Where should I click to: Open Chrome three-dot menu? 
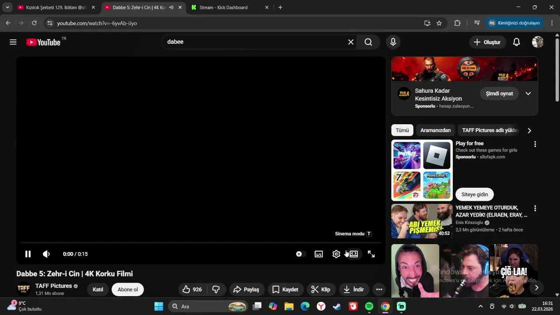552,23
